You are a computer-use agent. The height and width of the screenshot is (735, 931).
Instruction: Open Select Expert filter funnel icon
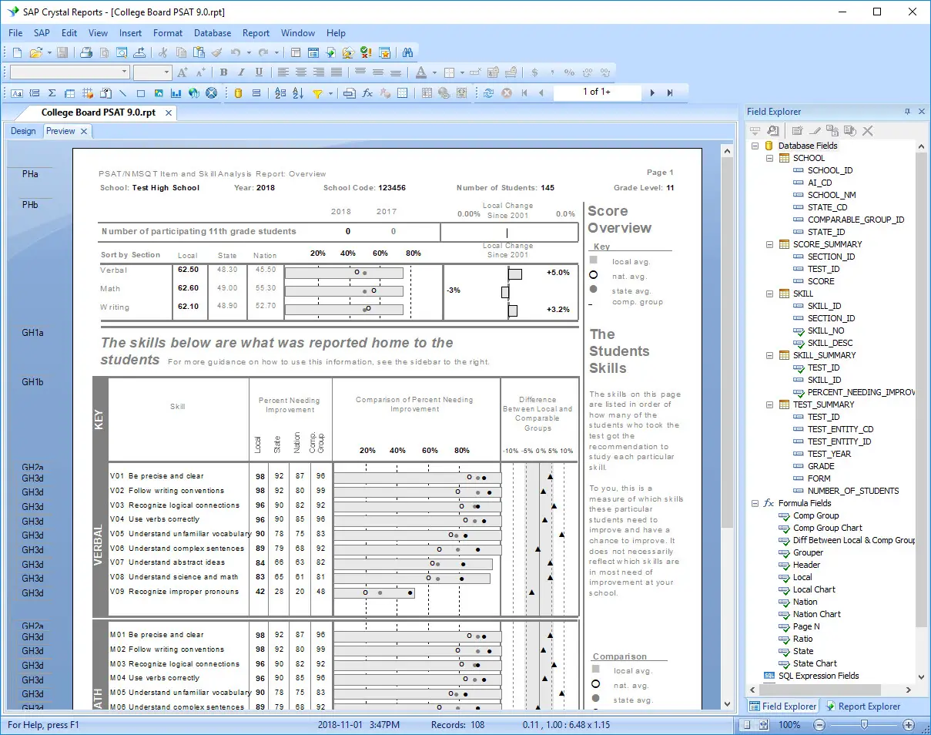(317, 93)
